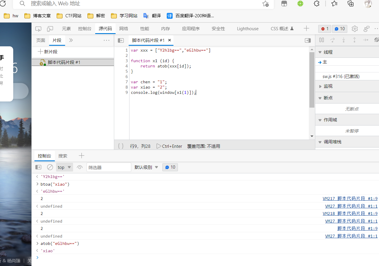The image size is (379, 266).
Task: Open more sources tabs chevron
Action: (71, 40)
